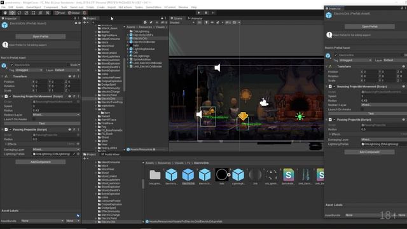
Task: Click Add Component in right Inspector
Action: click(x=369, y=152)
